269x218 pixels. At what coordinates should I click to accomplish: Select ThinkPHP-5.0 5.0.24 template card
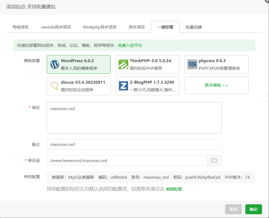tap(147, 64)
